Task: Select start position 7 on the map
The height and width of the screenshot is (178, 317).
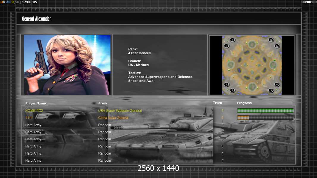Action: (232, 40)
